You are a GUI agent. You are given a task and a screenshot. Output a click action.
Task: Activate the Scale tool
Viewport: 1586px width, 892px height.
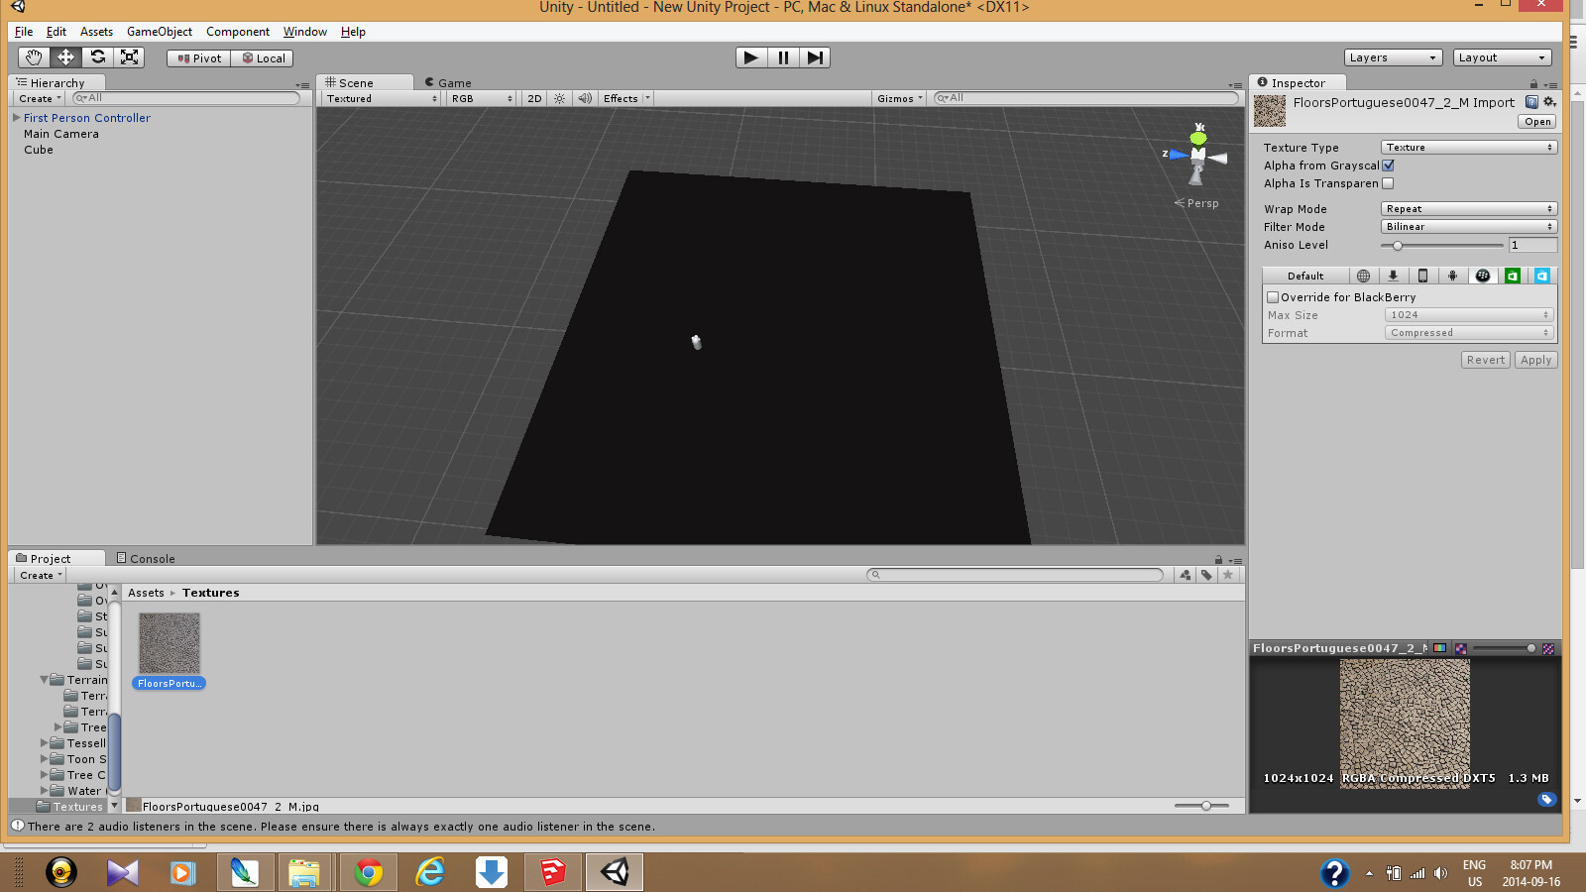tap(129, 56)
